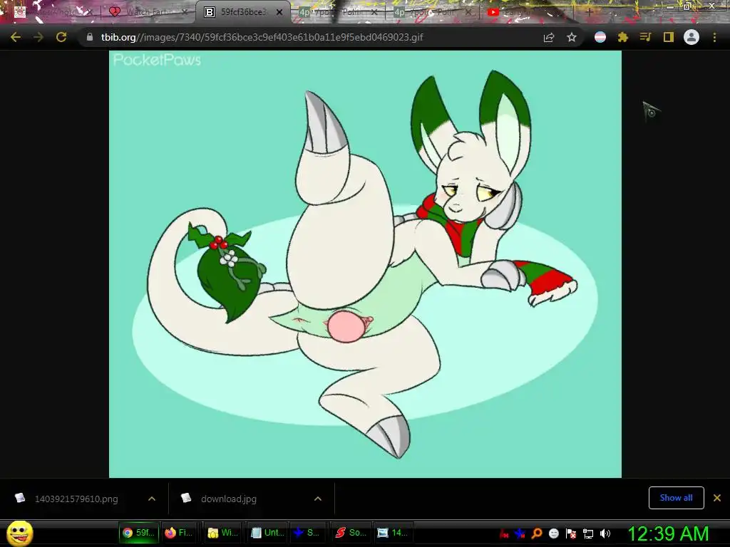Open the red S So... taskbar button
This screenshot has width=730, height=547.
pos(351,533)
